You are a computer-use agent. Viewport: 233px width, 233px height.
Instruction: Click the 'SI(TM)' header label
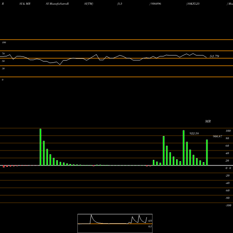89,4
